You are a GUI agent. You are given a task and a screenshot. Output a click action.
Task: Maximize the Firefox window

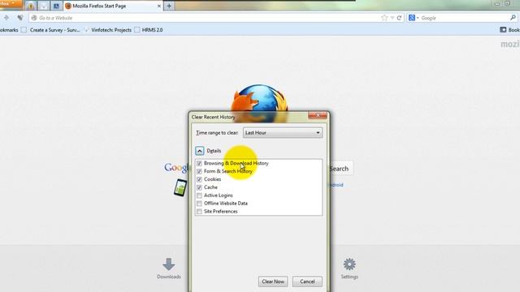tap(507, 3)
